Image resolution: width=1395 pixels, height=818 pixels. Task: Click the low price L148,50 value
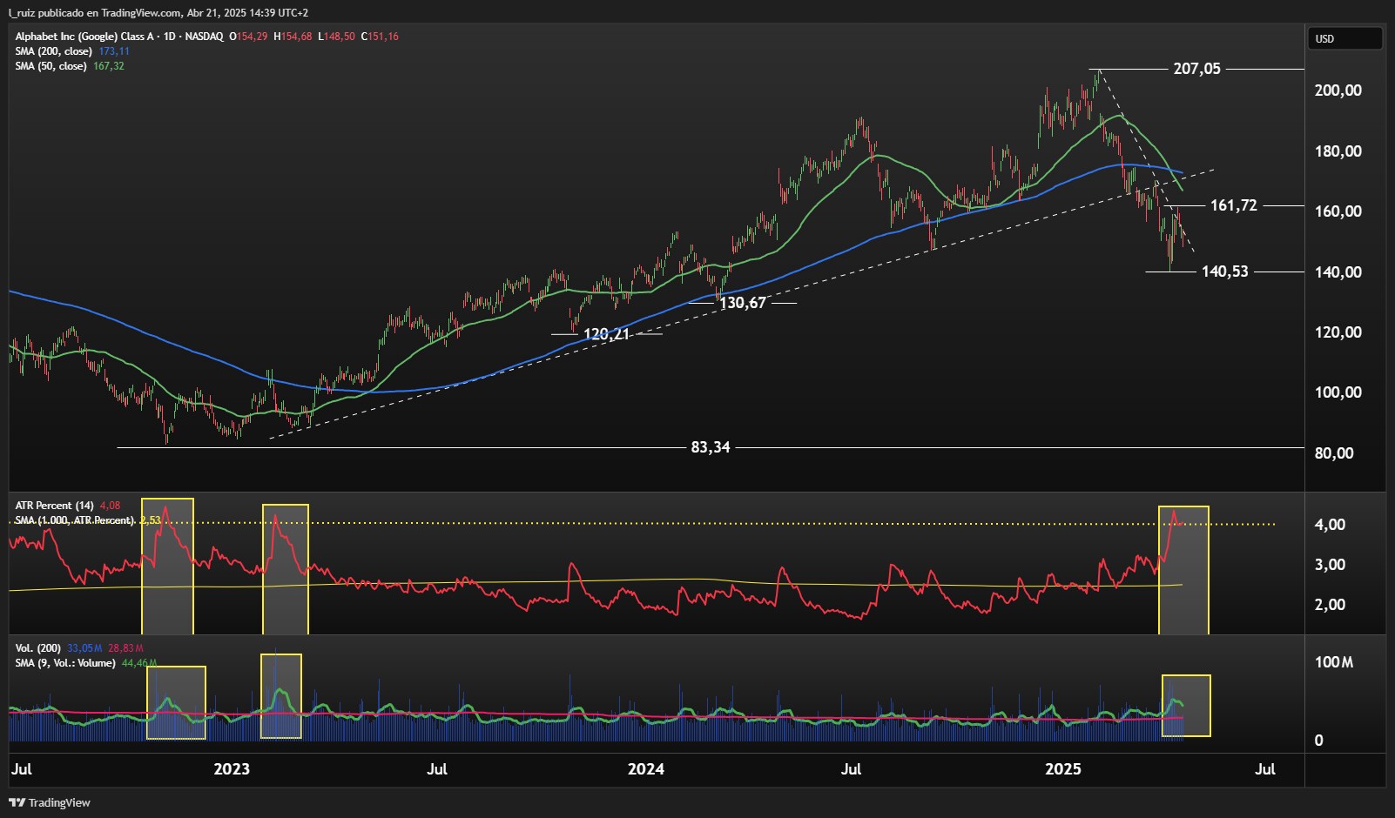point(336,37)
